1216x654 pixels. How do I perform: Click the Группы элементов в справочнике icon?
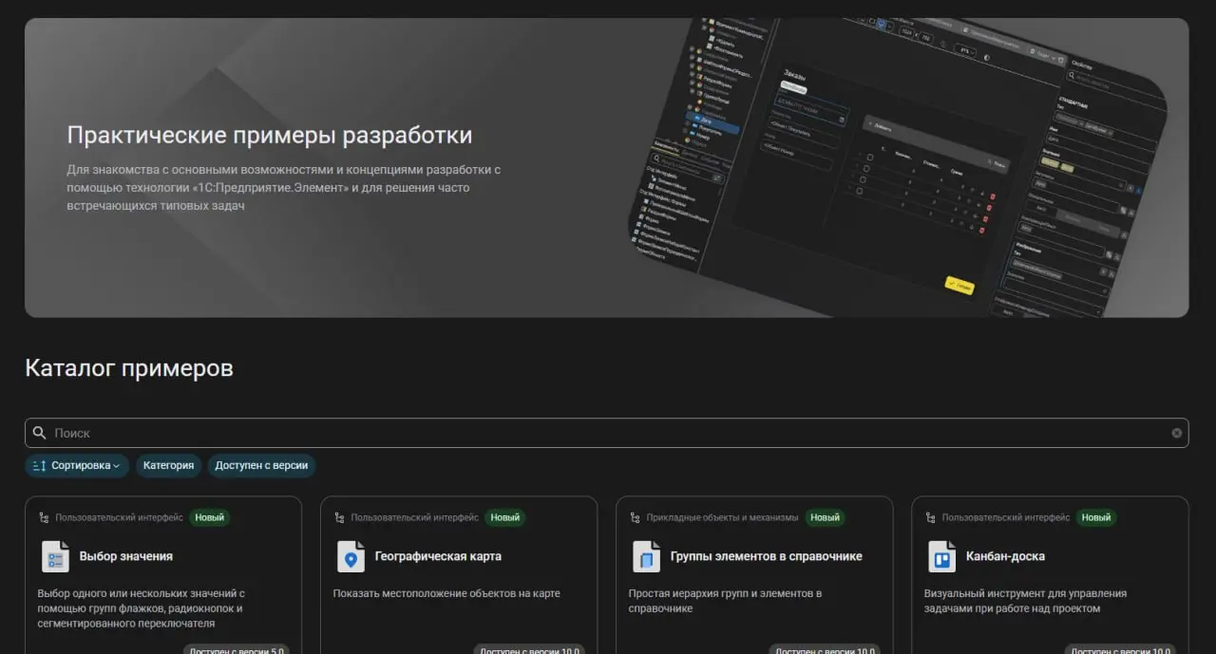(x=646, y=556)
